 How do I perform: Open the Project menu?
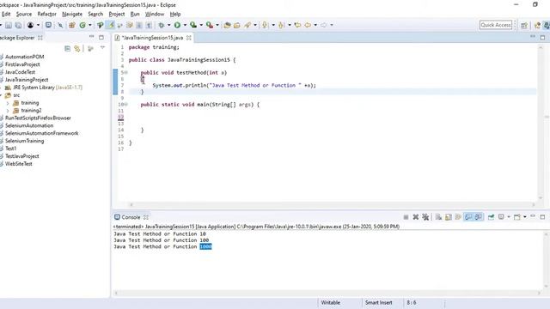[117, 14]
